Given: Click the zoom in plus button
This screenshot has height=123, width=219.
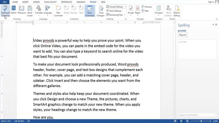Looking at the screenshot, I should point(210,121).
